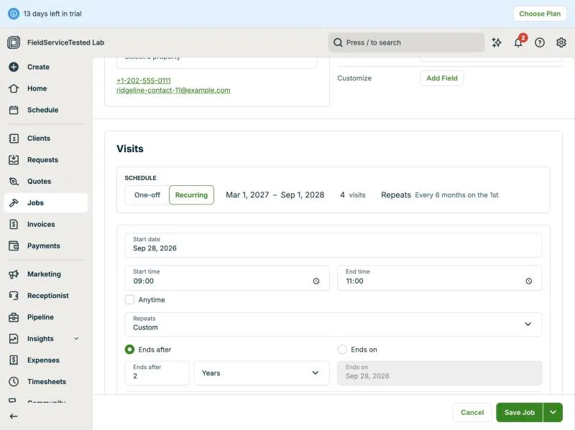
Task: Click the Ends after number field
Action: point(157,373)
